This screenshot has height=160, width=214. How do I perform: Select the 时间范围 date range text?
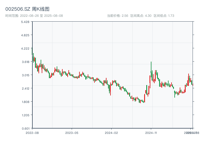[34, 16]
